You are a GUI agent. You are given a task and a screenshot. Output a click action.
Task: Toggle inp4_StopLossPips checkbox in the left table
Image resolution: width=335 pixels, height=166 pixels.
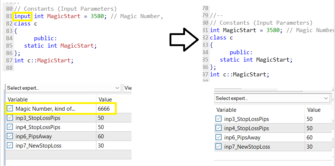click(10, 127)
